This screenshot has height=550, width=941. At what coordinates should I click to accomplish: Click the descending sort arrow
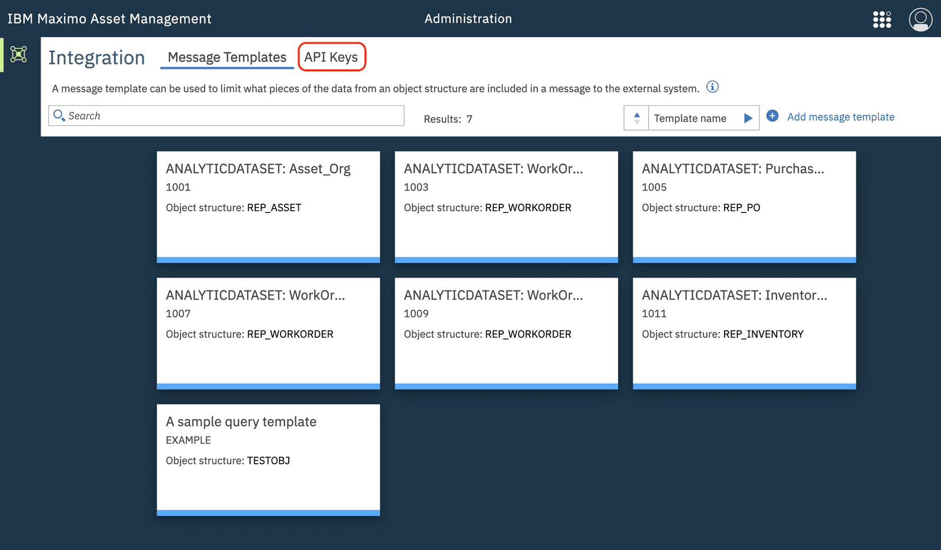point(636,122)
